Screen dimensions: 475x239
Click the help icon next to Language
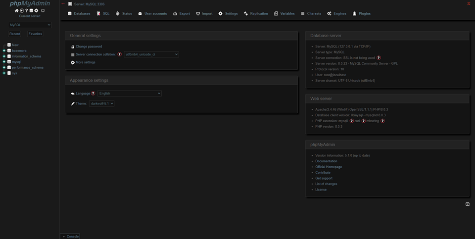(93, 94)
